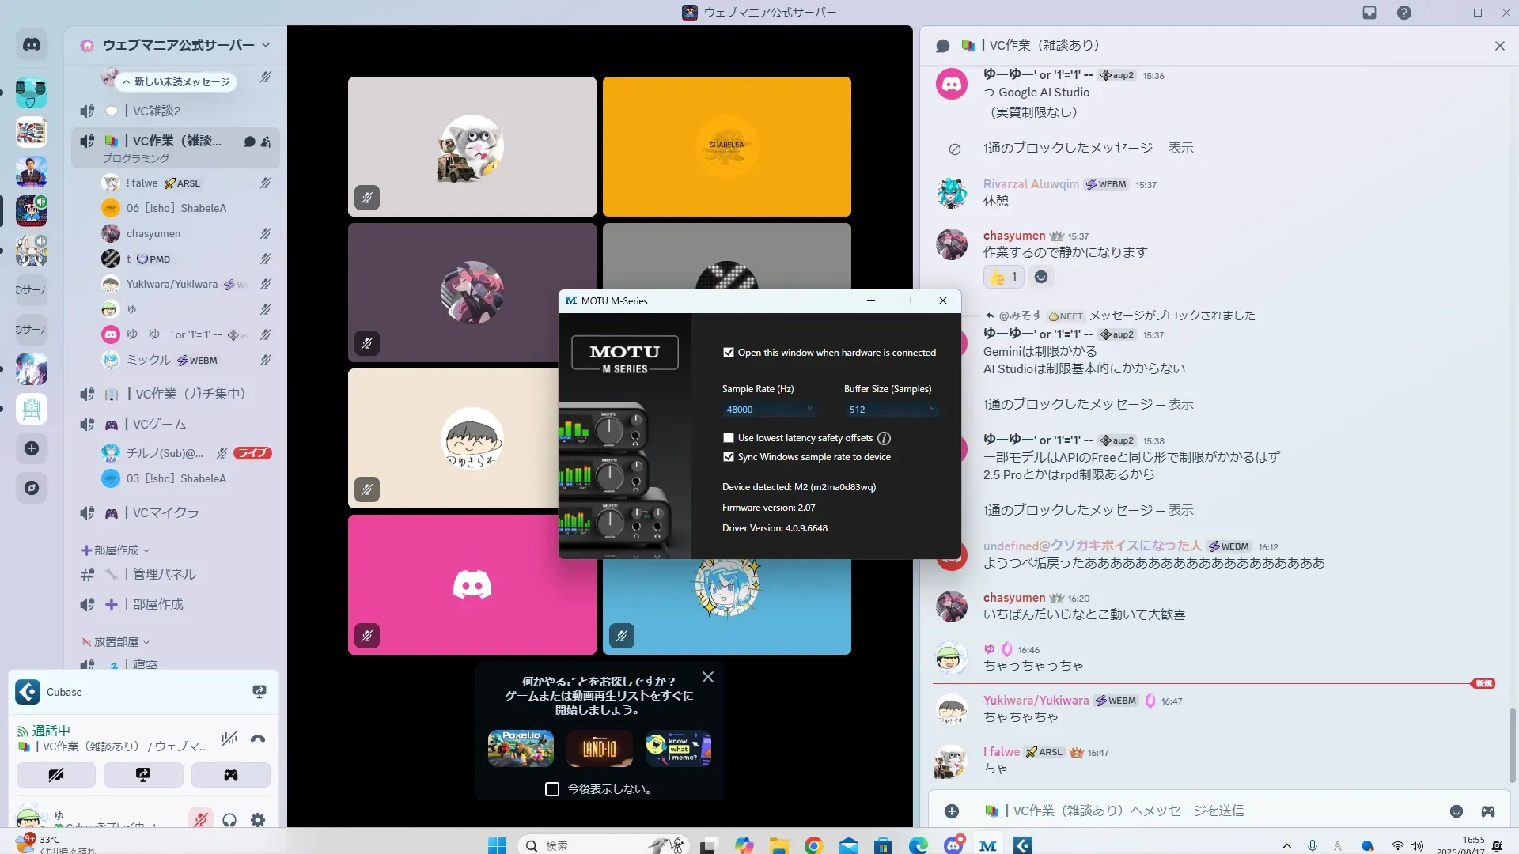Screen dimensions: 1519x854
Task: Check the 今後表示しない checkbox
Action: tap(552, 789)
